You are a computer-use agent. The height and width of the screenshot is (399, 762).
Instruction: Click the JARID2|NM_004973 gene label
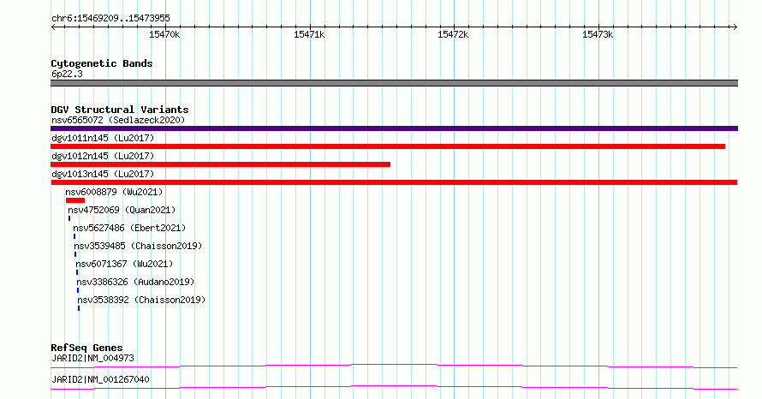pos(92,358)
